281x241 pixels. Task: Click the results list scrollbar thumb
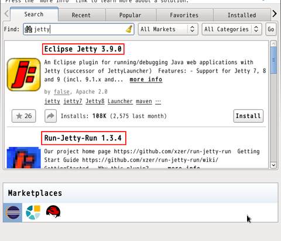273,60
